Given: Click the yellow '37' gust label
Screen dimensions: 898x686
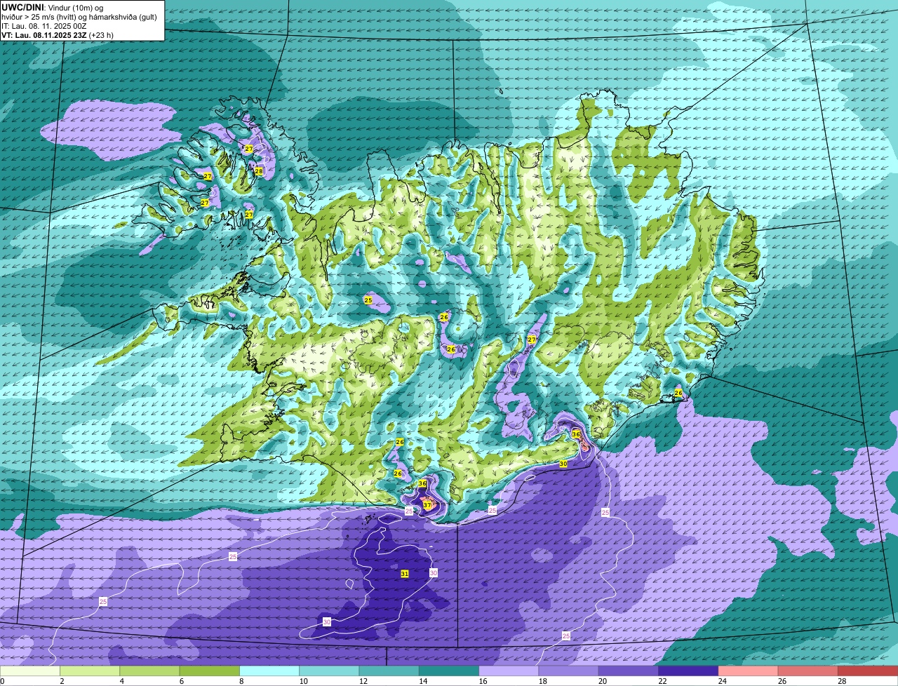Looking at the screenshot, I should (x=427, y=505).
